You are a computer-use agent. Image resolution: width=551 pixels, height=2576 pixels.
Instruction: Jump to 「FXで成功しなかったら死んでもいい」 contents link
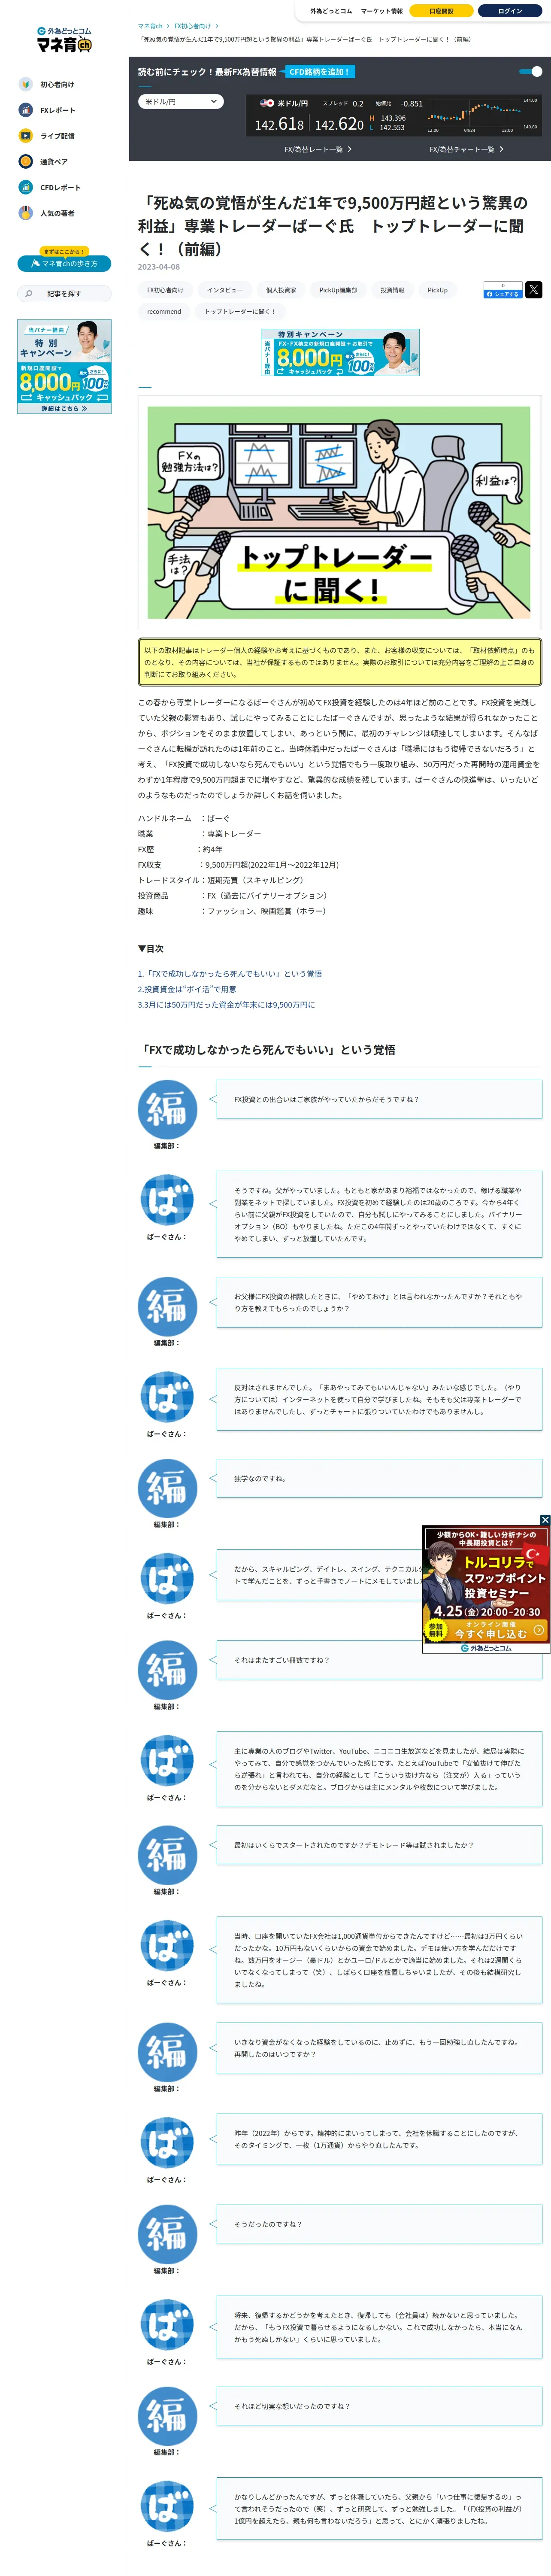[x=230, y=974]
